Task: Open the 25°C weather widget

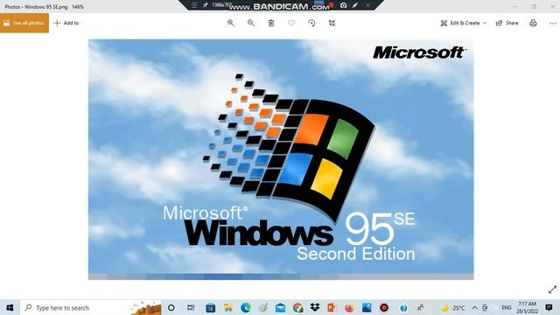Action: click(x=453, y=307)
